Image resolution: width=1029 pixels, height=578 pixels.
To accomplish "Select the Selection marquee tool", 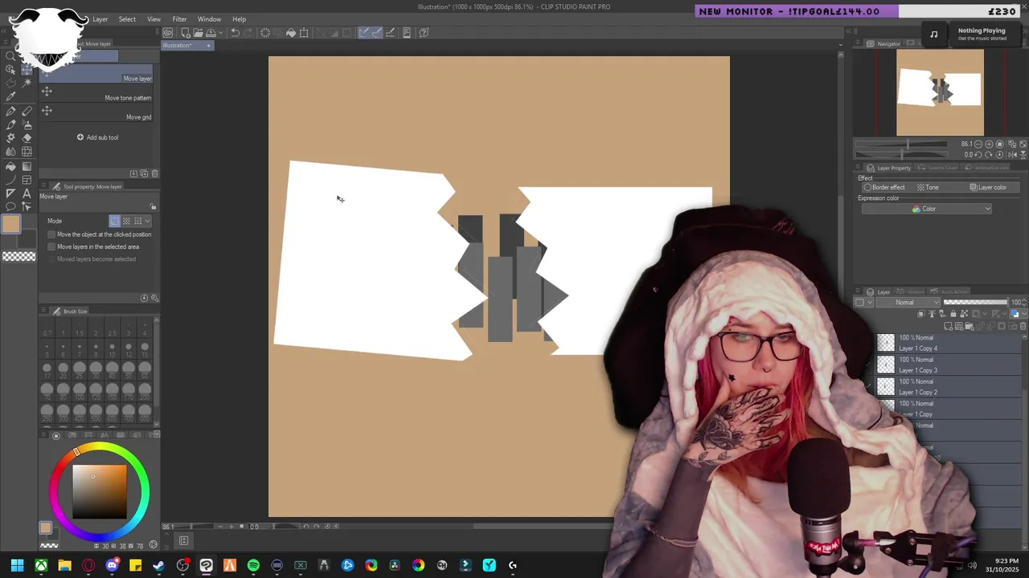I will click(10, 83).
